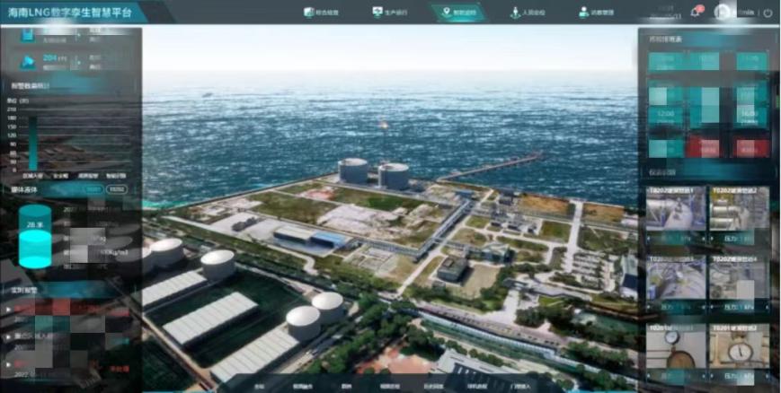Click the red tile in middle of bottom status row
781x393 pixels.
pos(703,148)
